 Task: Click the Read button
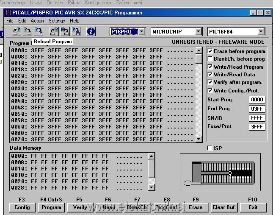point(109,207)
